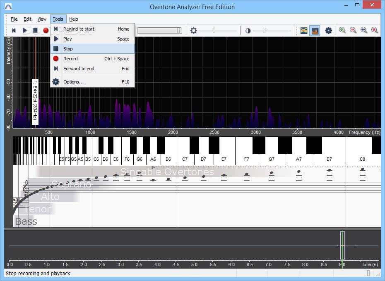Open Options... from the Tools menu
The image size is (385, 281).
pos(93,82)
